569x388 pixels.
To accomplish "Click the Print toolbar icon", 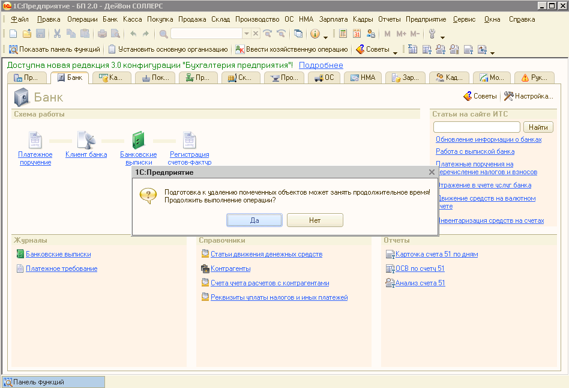I will [x=102, y=34].
